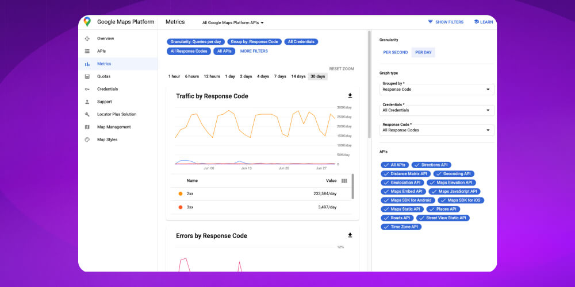Image resolution: width=575 pixels, height=287 pixels.
Task: Toggle the Time Zone API chip
Action: 401,227
